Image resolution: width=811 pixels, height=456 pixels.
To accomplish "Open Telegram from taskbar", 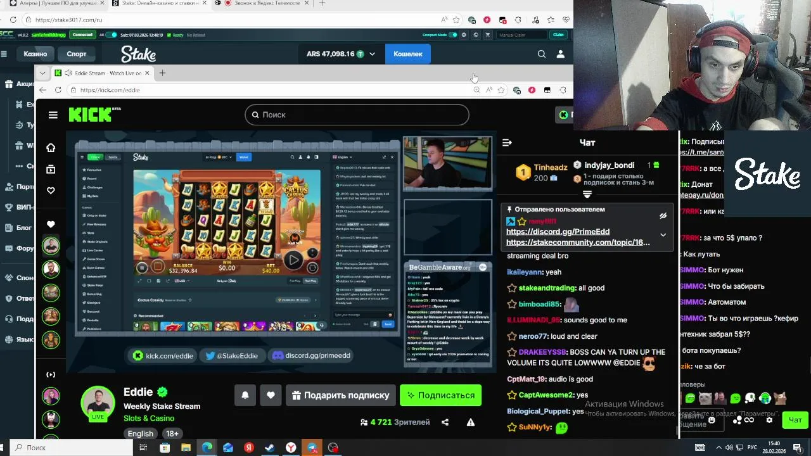I will [x=312, y=448].
